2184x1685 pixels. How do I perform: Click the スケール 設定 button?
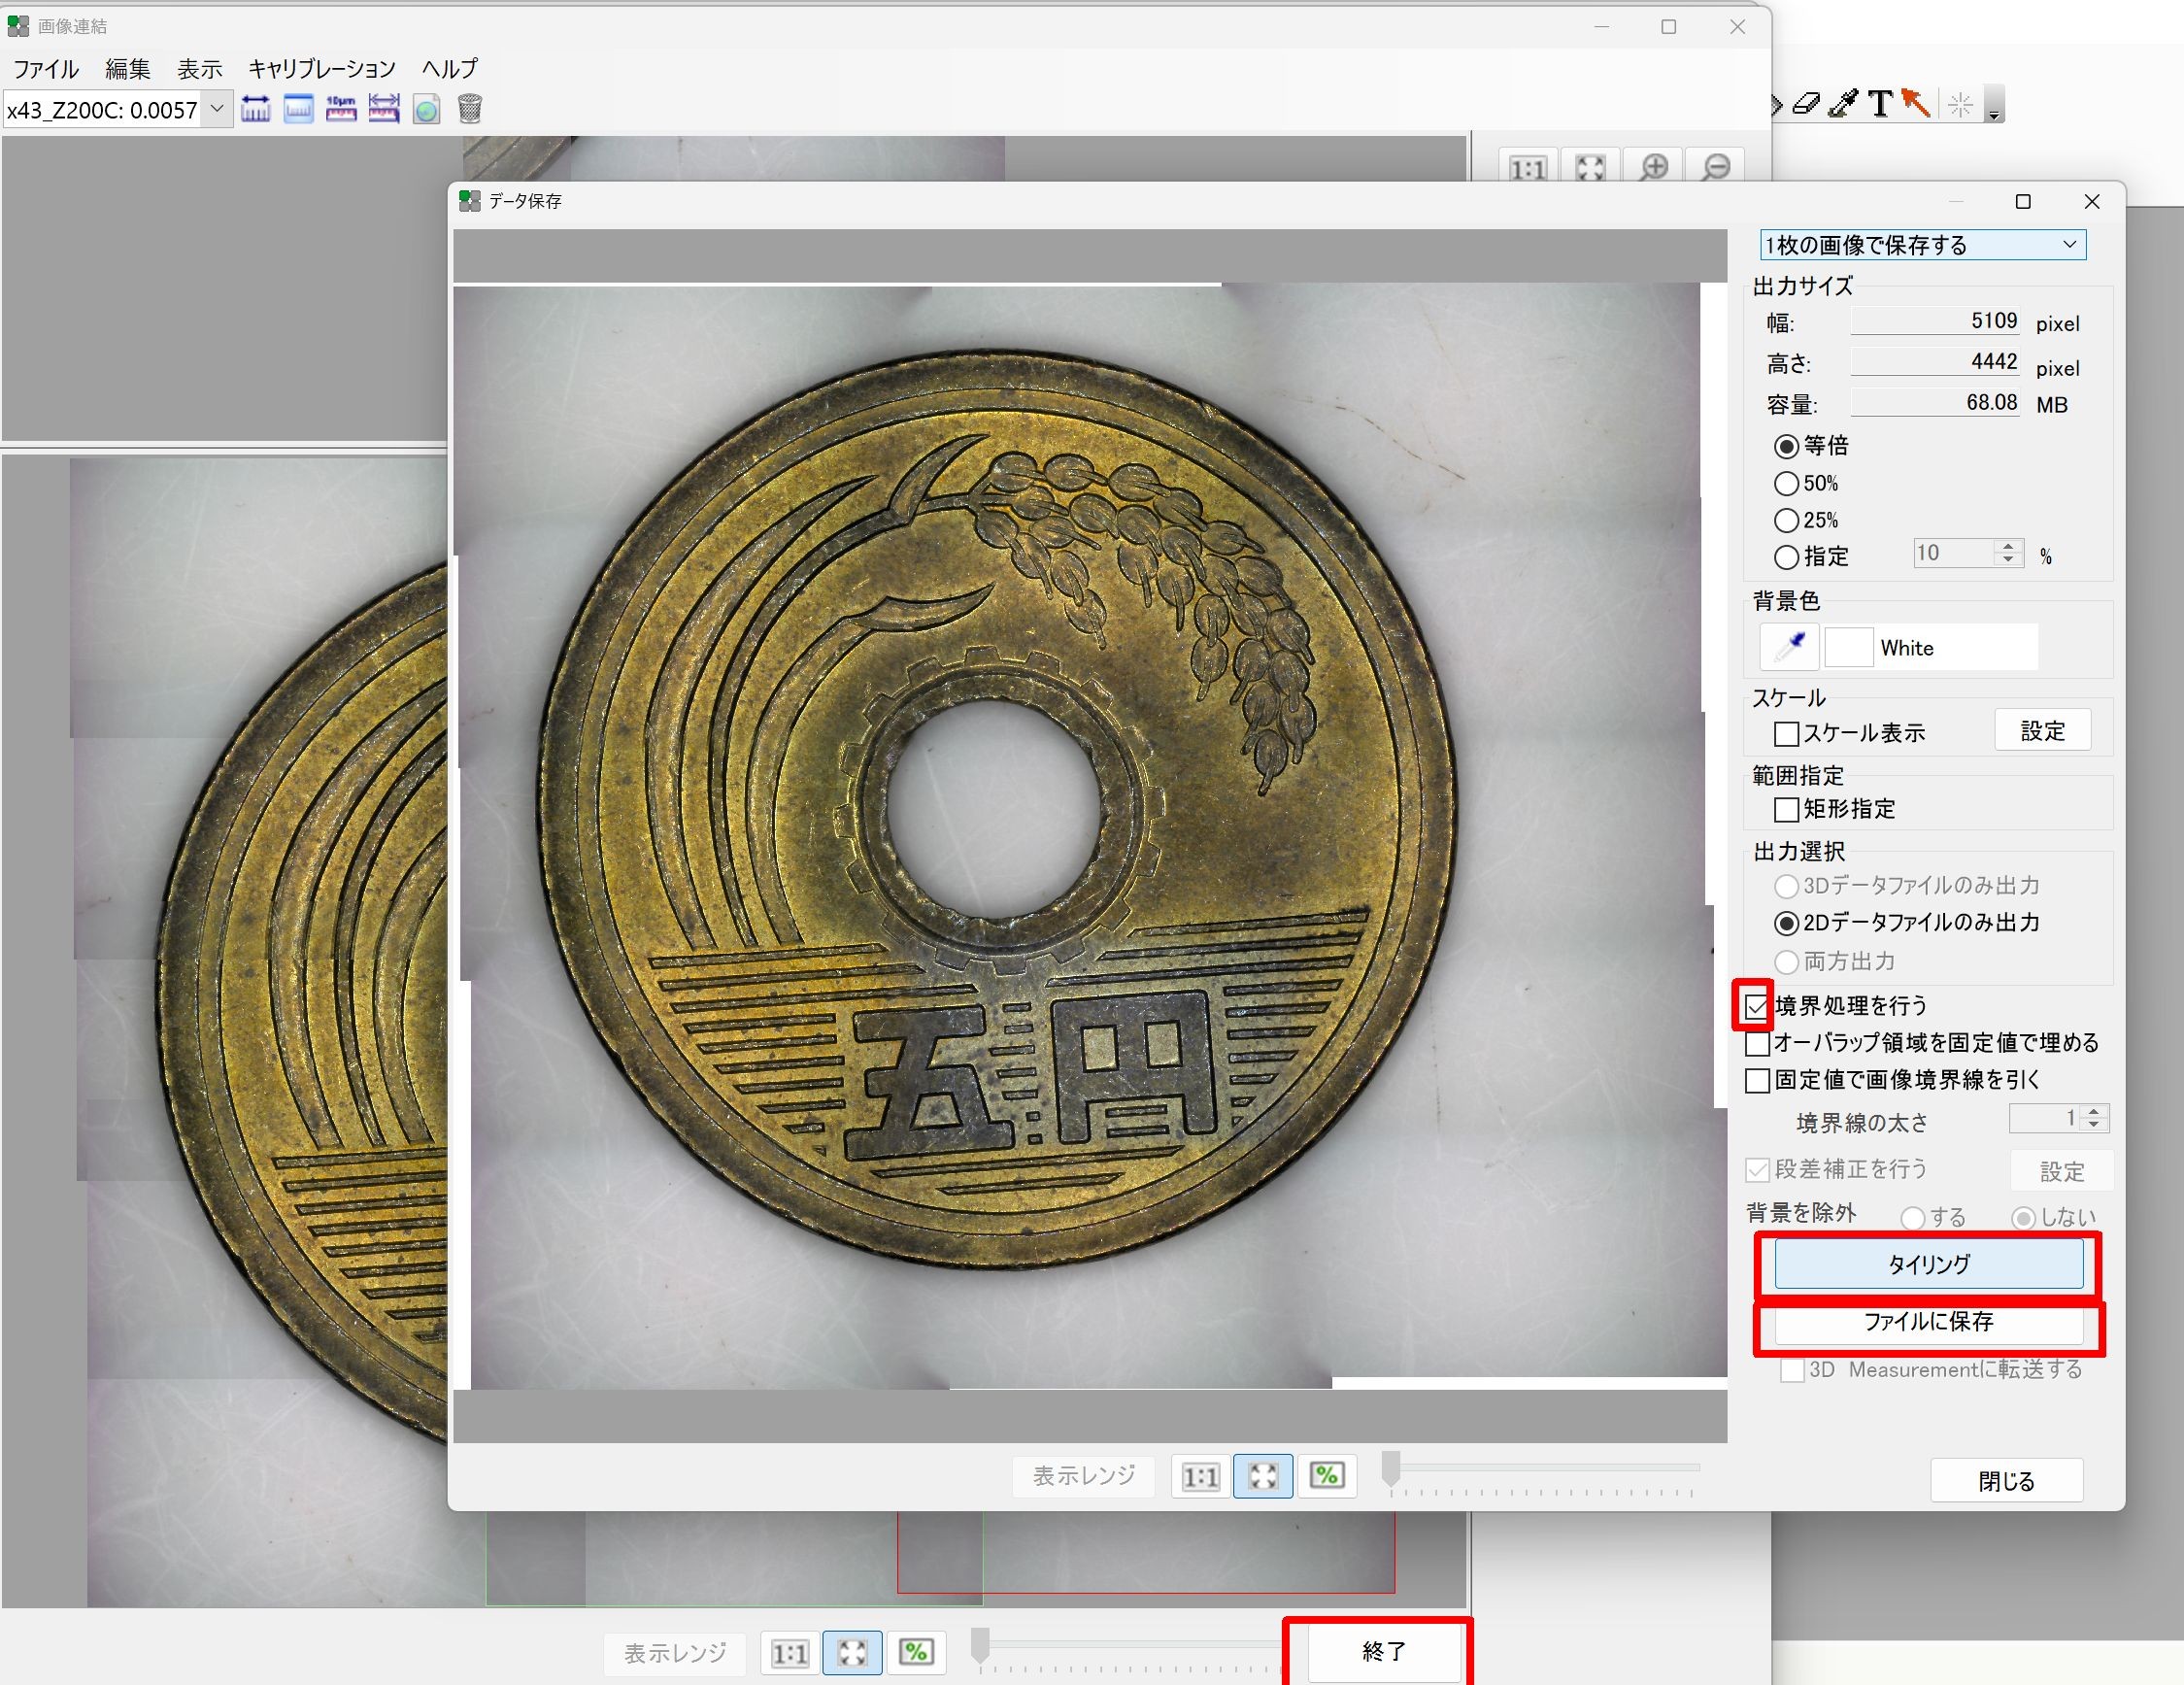2043,731
